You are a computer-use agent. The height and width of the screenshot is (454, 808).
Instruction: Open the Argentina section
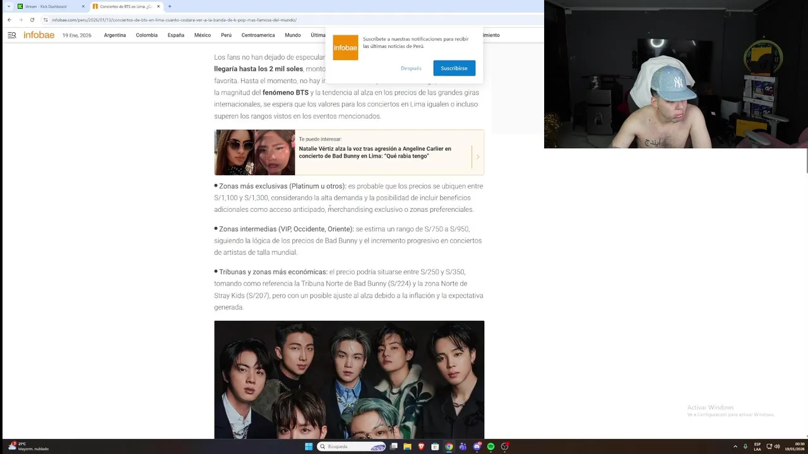(115, 35)
